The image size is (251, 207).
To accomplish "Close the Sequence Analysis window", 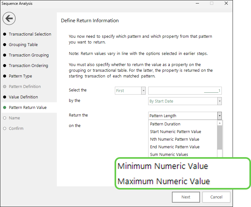I will [x=226, y=3].
